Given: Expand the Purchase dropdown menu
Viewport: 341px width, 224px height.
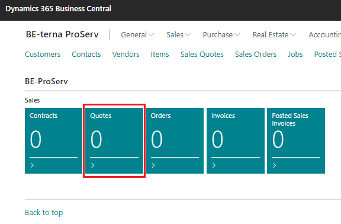Looking at the screenshot, I should pyautogui.click(x=221, y=34).
